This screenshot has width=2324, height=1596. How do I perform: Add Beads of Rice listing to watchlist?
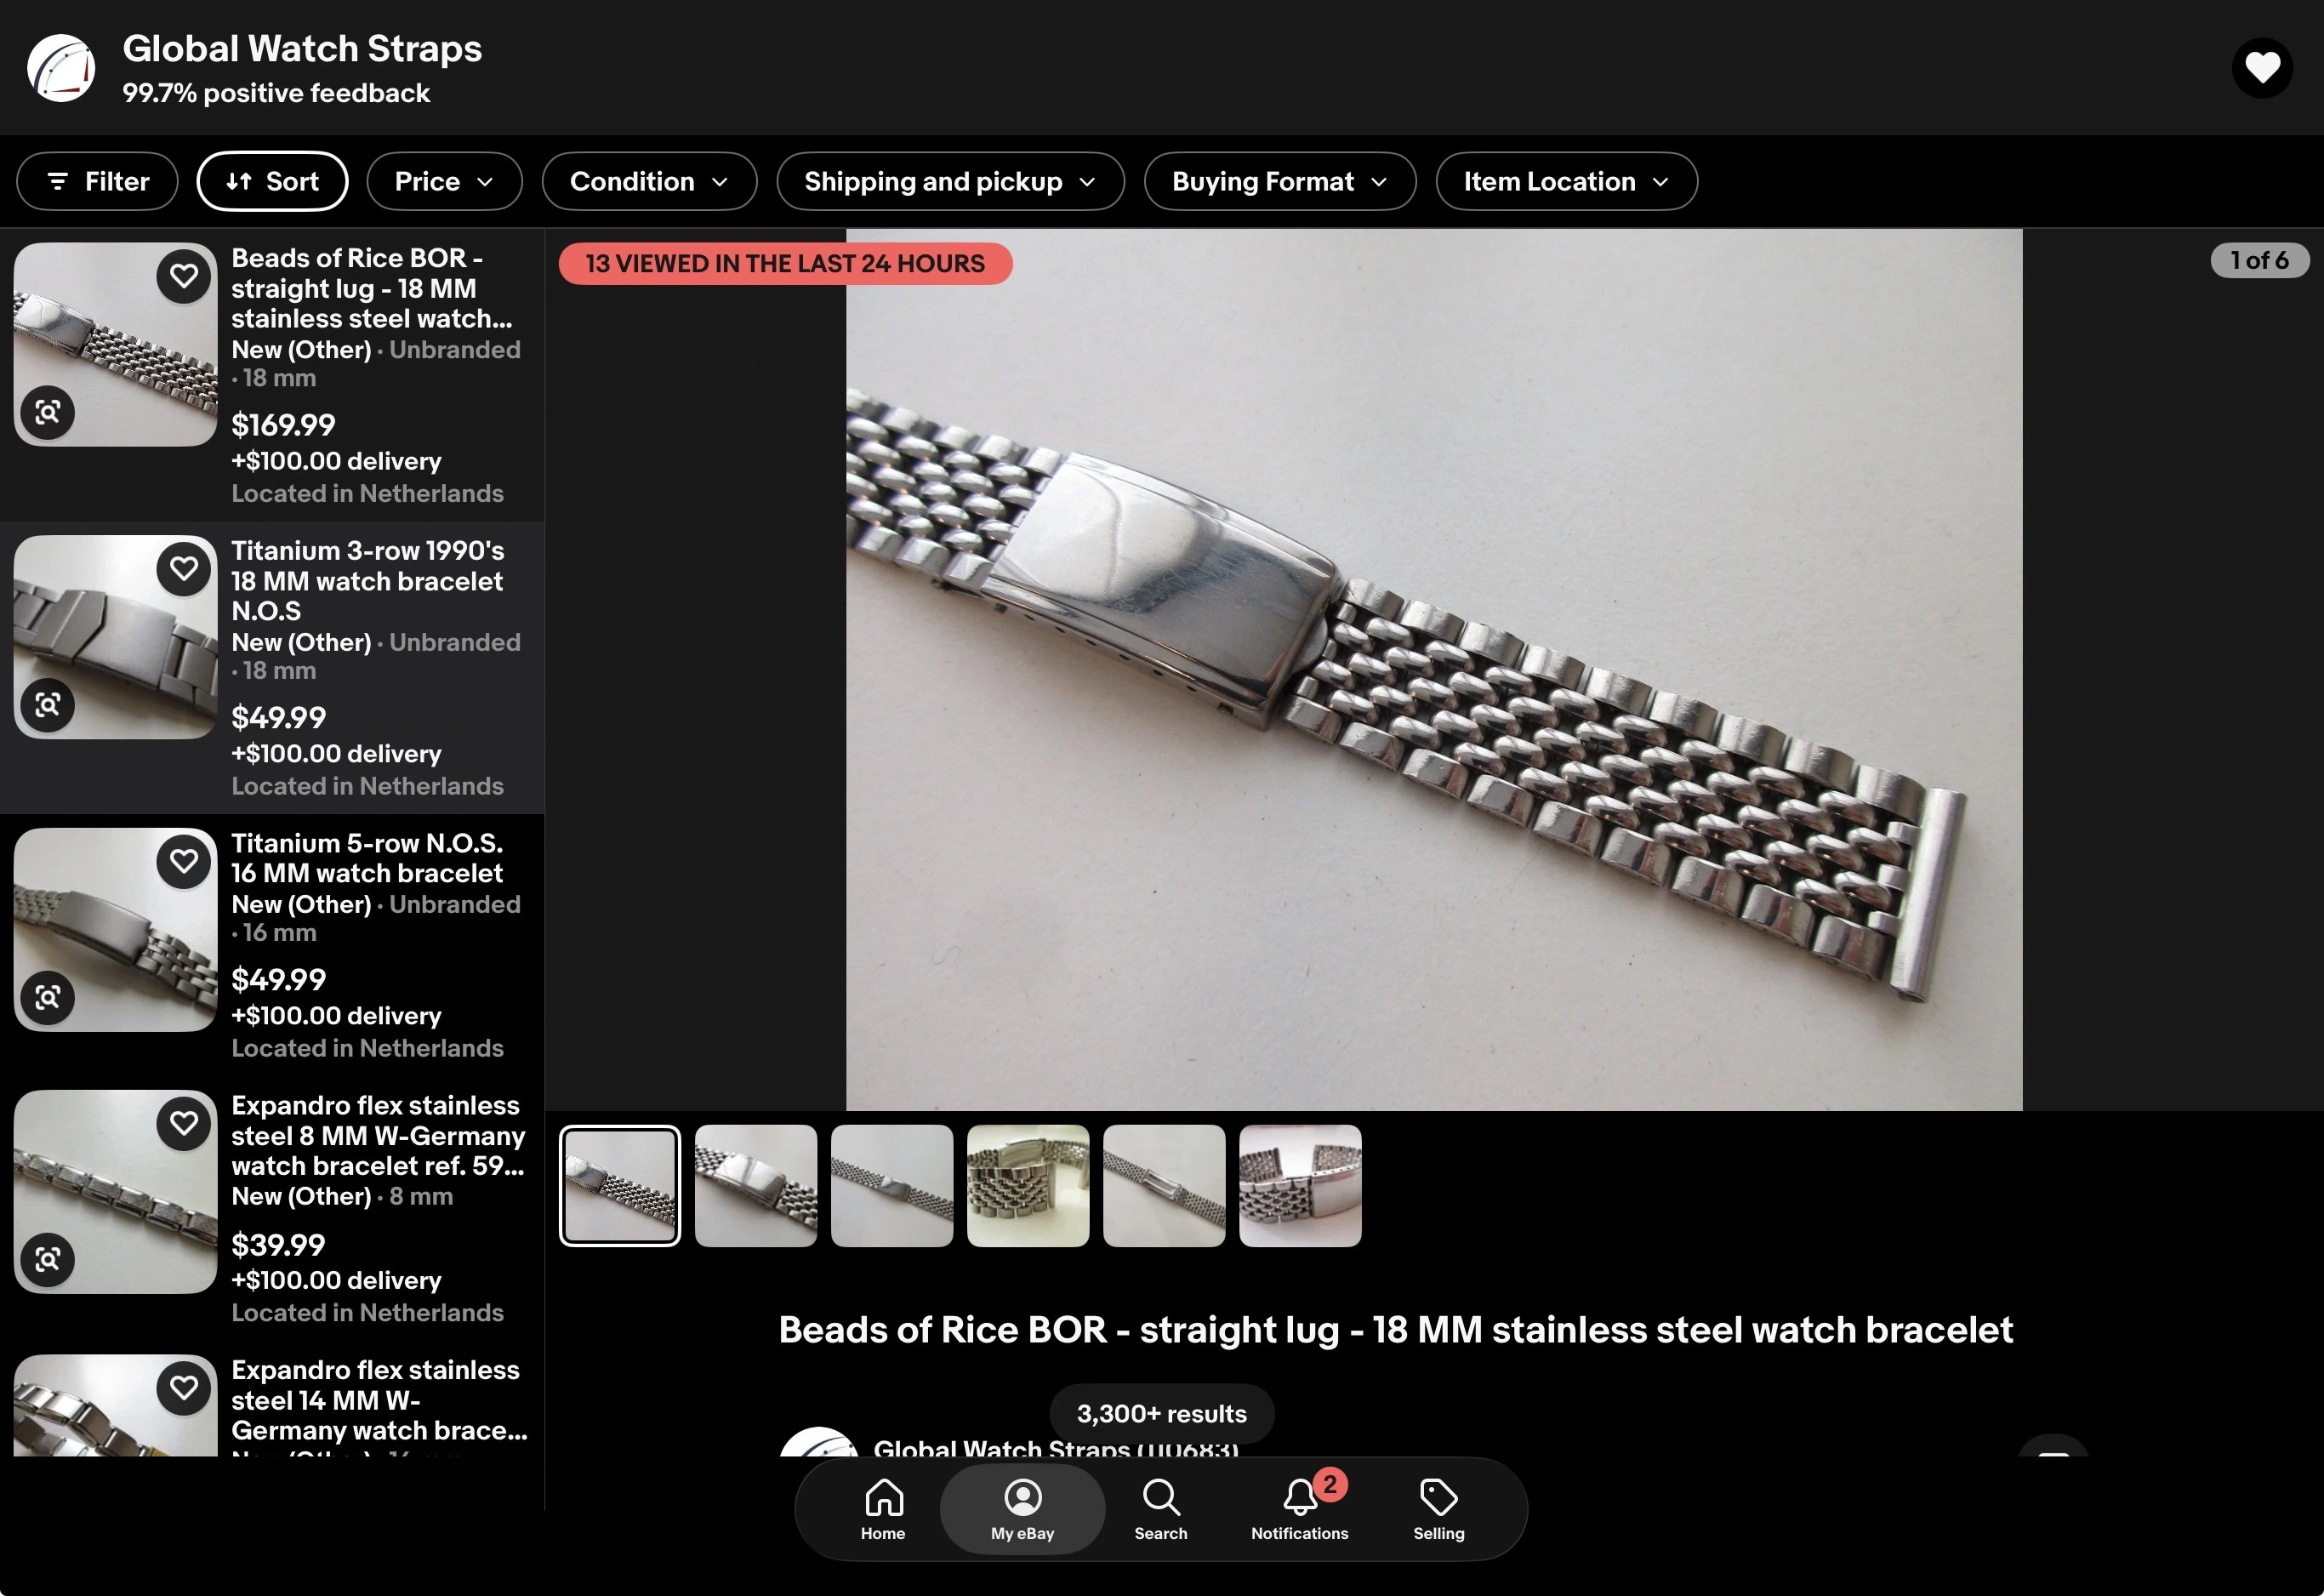point(184,276)
